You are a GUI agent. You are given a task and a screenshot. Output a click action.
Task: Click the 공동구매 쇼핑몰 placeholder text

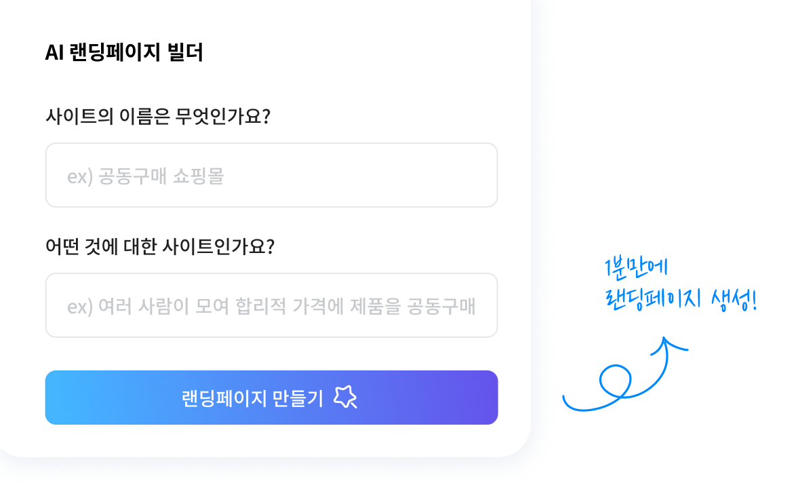click(161, 176)
